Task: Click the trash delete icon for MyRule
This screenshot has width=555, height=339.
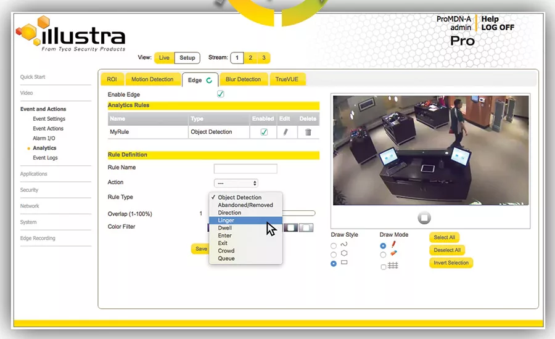Action: (308, 132)
